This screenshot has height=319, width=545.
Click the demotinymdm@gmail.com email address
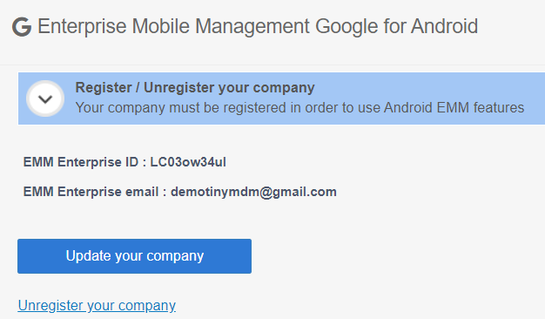point(253,192)
